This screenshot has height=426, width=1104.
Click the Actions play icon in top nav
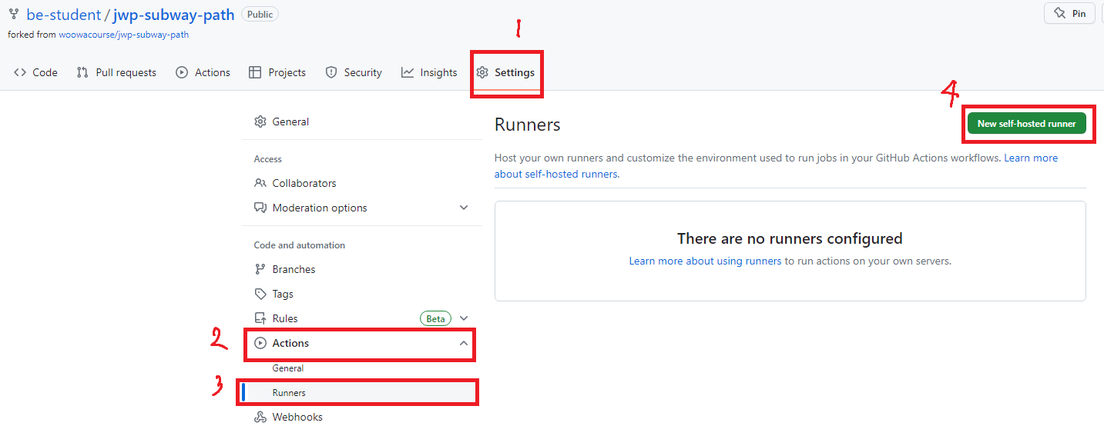(x=182, y=72)
